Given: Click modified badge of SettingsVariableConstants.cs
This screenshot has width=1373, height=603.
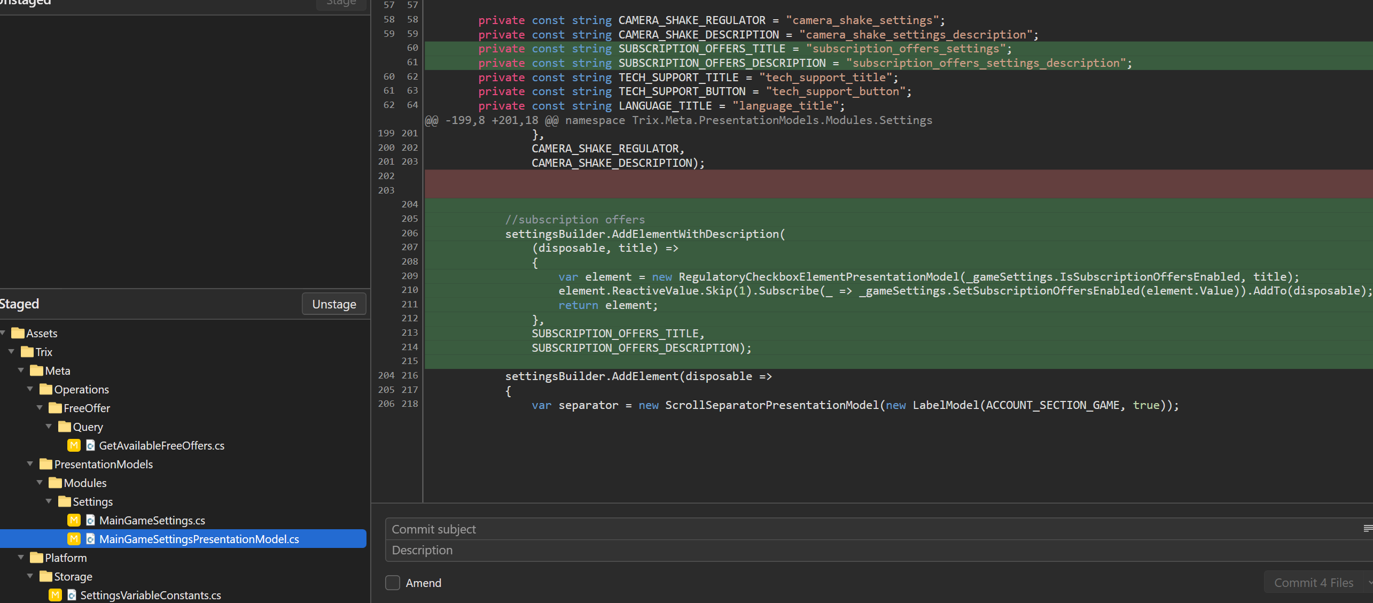Looking at the screenshot, I should (55, 595).
